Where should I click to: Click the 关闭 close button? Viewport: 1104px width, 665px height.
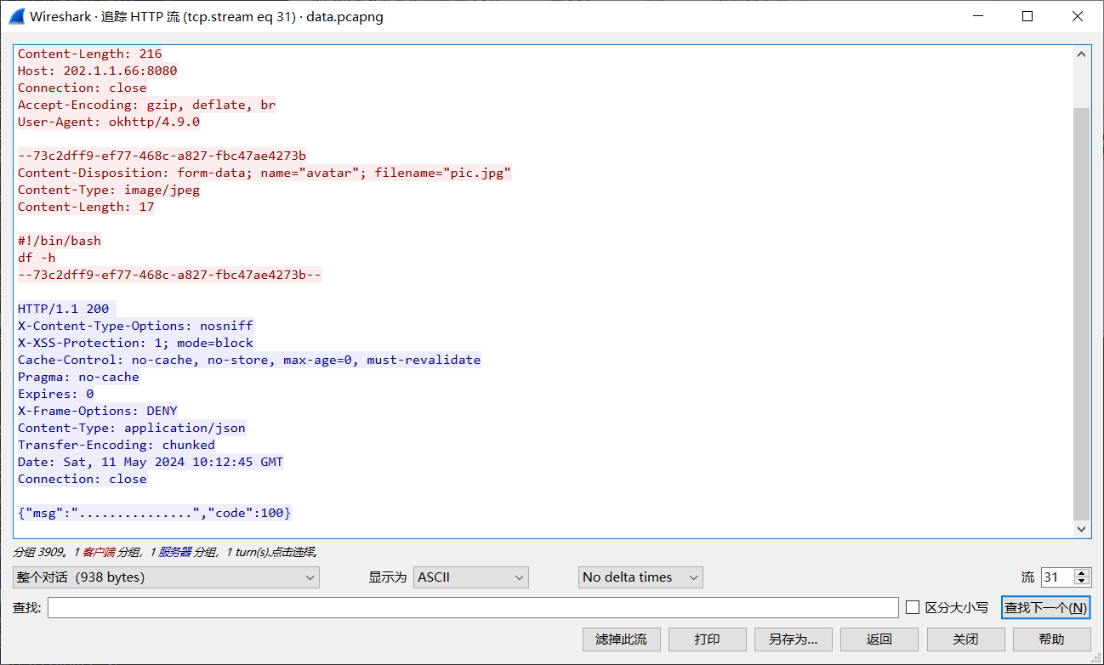[x=965, y=639]
